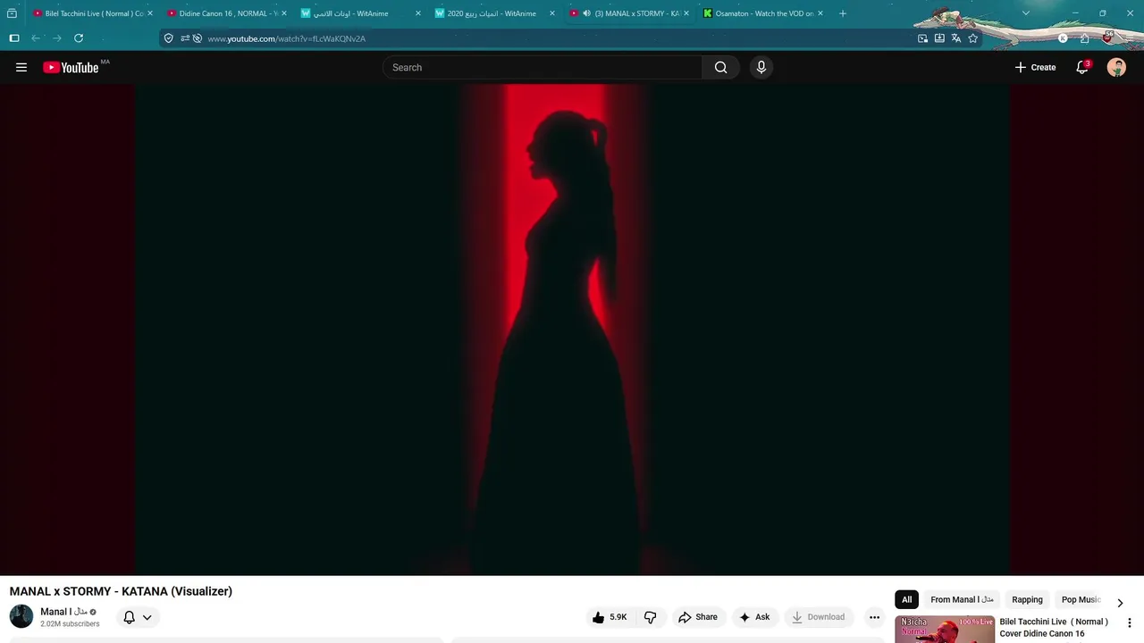Translate this page icon
The image size is (1144, 643).
(956, 38)
